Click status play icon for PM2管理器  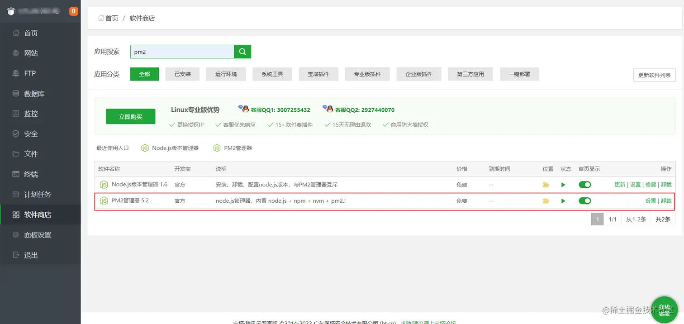[563, 201]
